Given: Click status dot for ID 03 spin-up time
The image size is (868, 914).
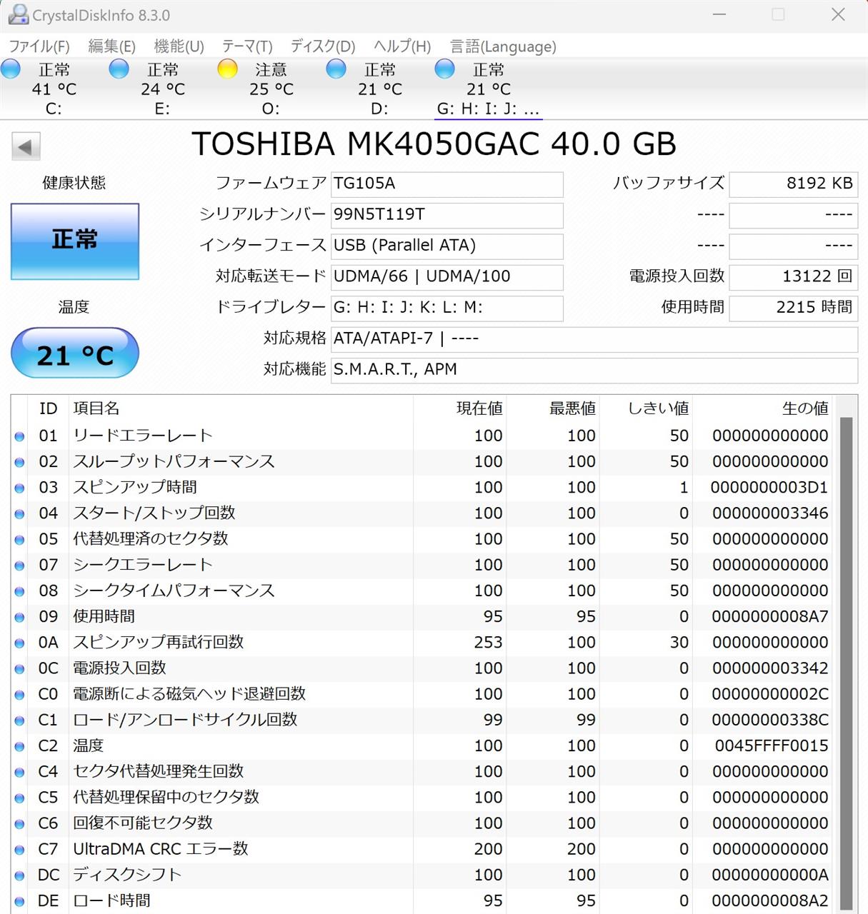Looking at the screenshot, I should pos(19,488).
